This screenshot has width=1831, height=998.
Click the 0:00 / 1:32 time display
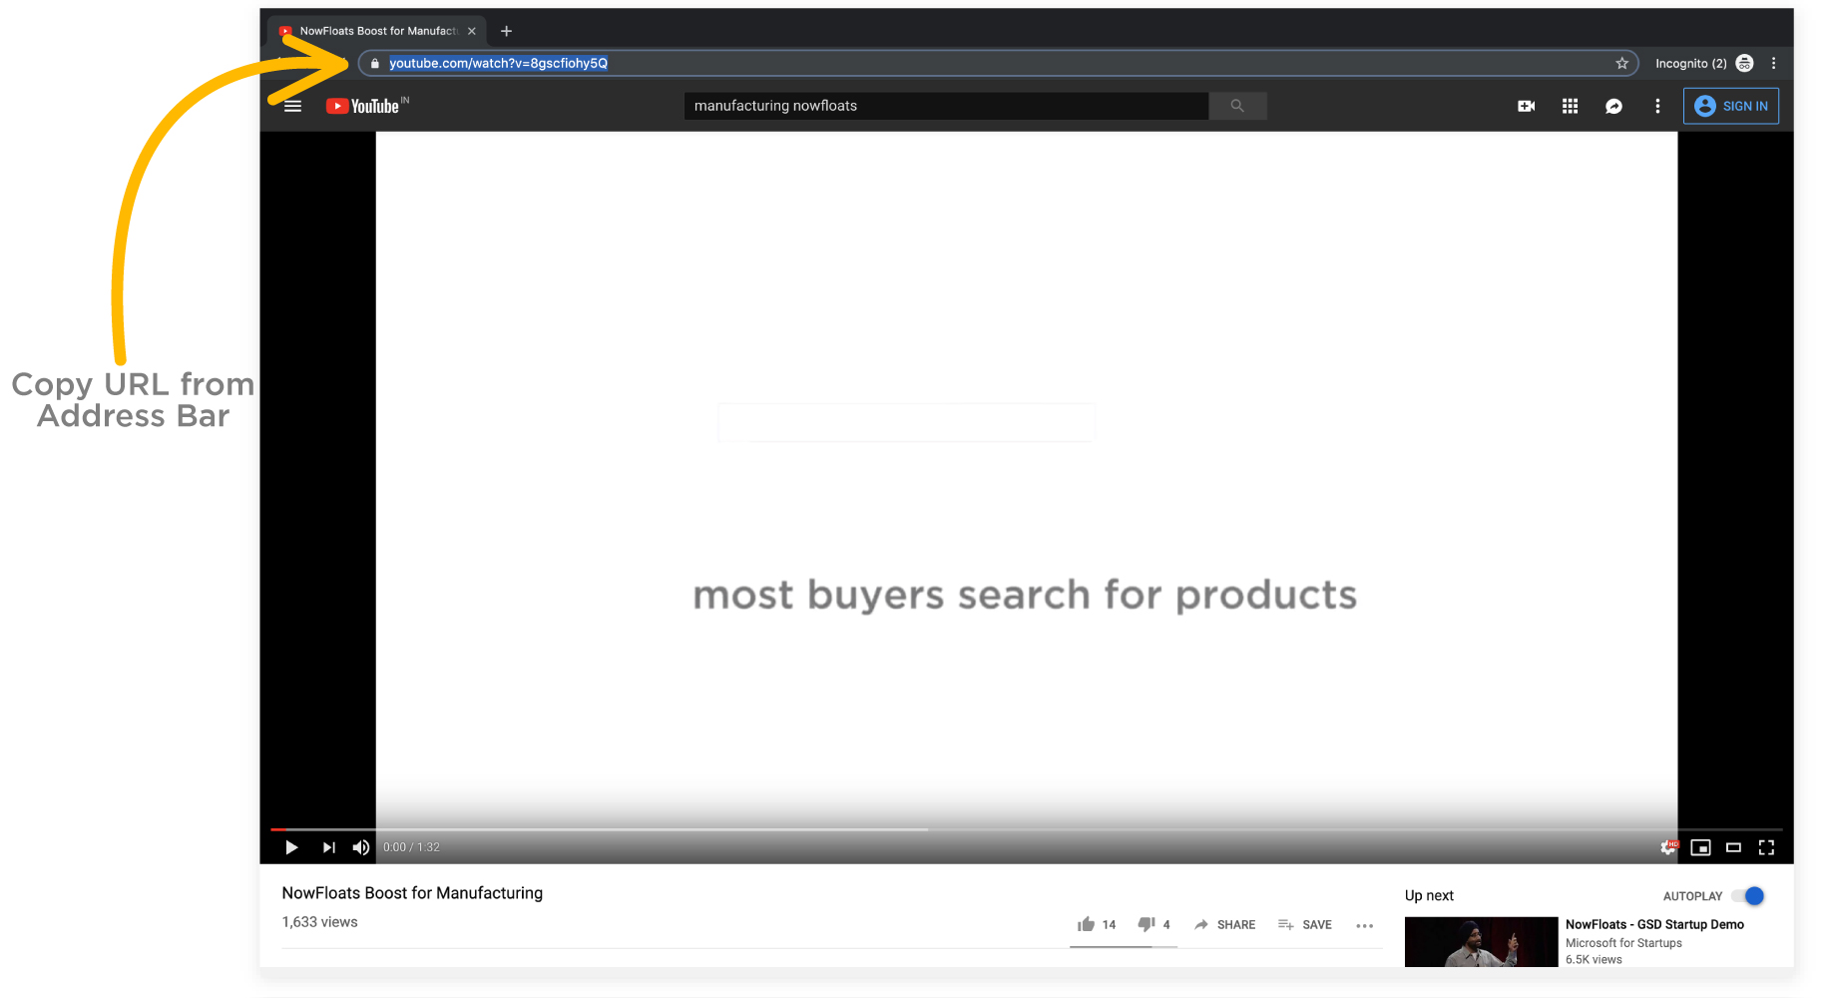pos(411,847)
